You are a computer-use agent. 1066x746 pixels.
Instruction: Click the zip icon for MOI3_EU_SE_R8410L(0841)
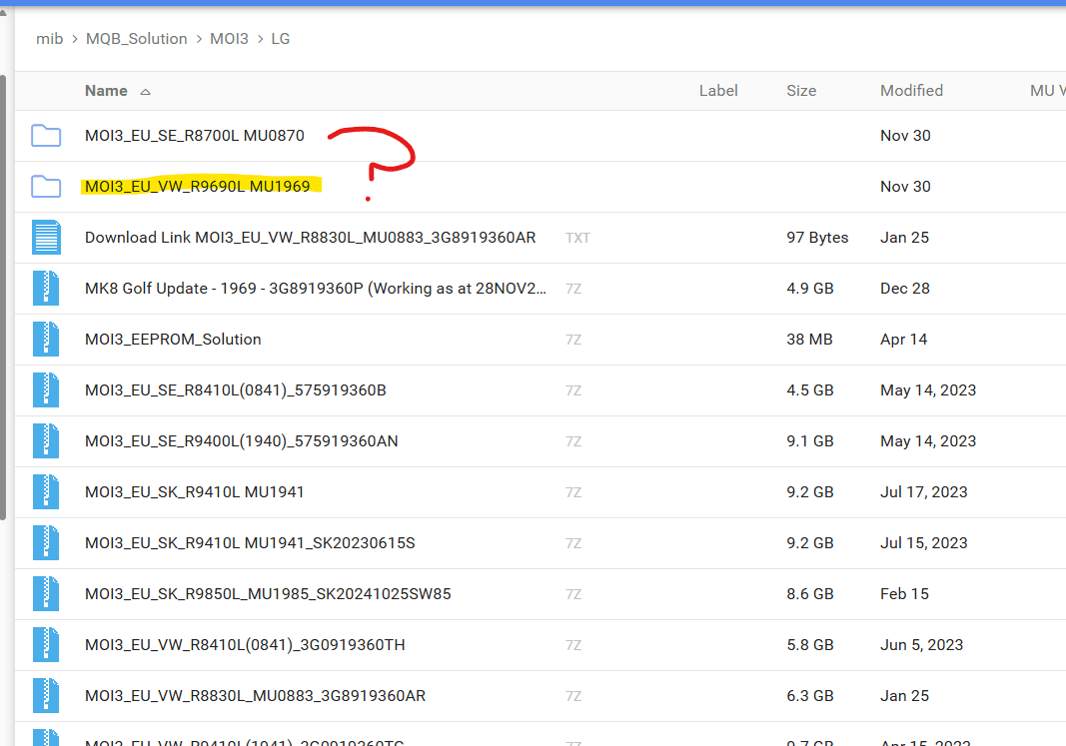coord(46,390)
